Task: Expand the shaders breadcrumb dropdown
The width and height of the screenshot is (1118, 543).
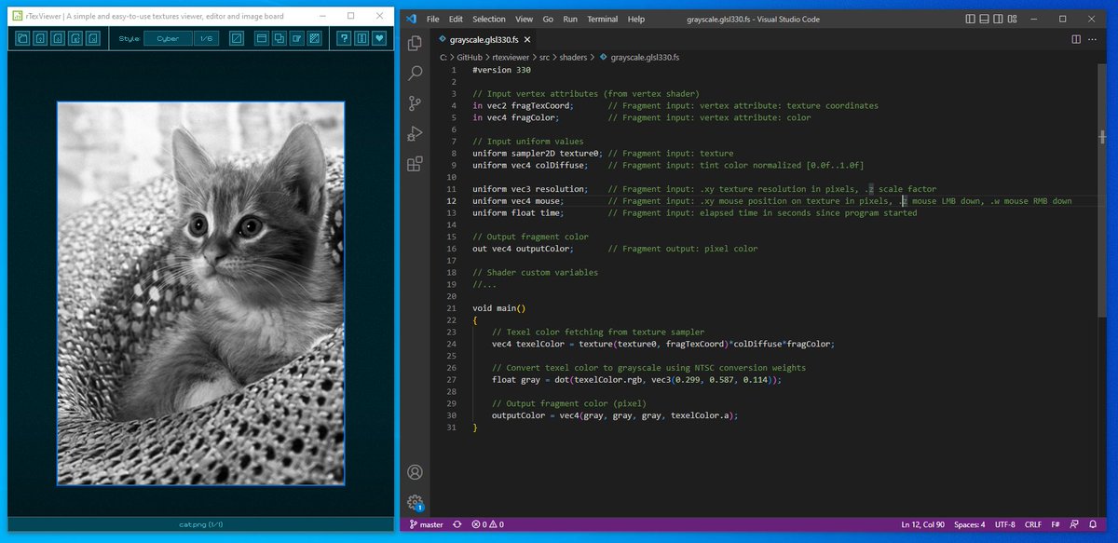Action: [x=573, y=57]
